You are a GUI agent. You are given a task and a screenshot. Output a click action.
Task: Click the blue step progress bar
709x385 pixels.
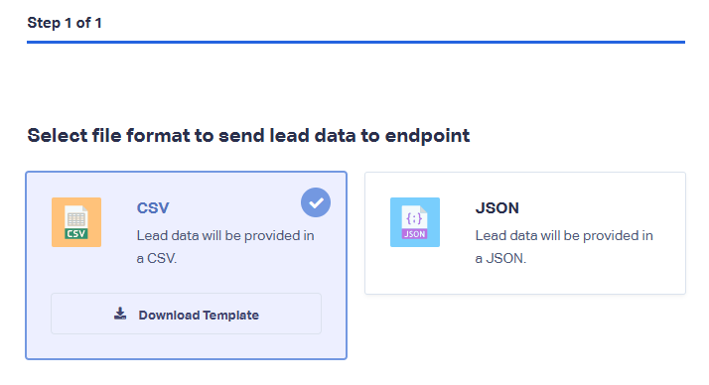click(x=355, y=42)
